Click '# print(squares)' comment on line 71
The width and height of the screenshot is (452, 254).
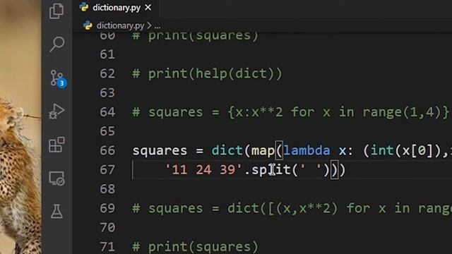pyautogui.click(x=195, y=247)
